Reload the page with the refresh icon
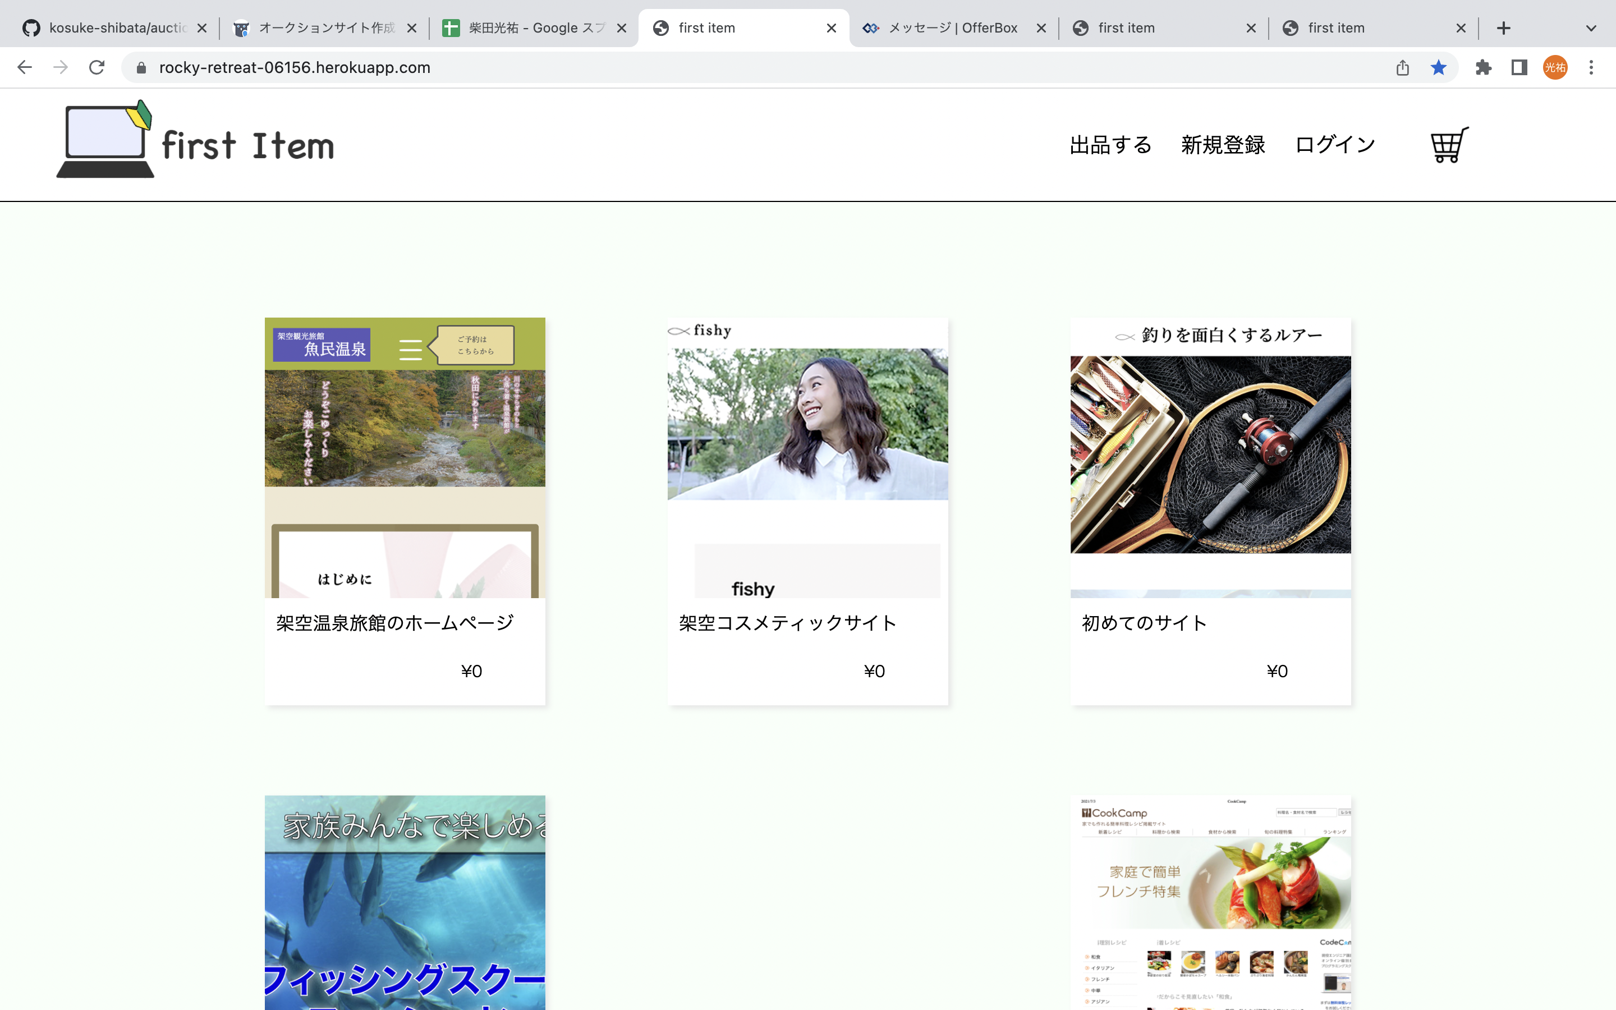1616x1010 pixels. click(x=97, y=67)
